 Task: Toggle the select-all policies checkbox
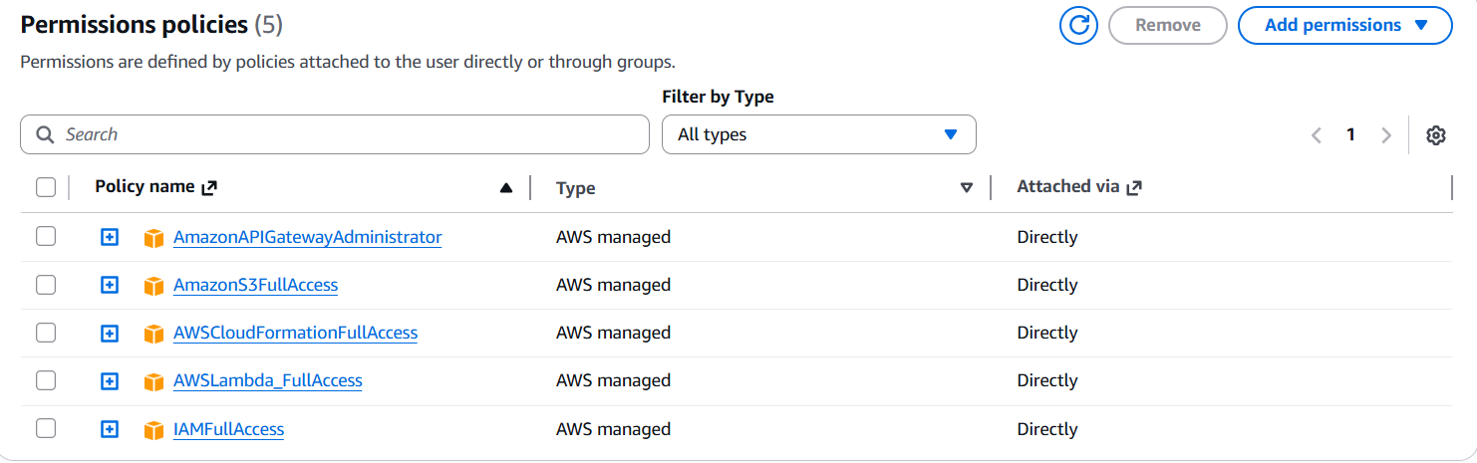pos(46,187)
